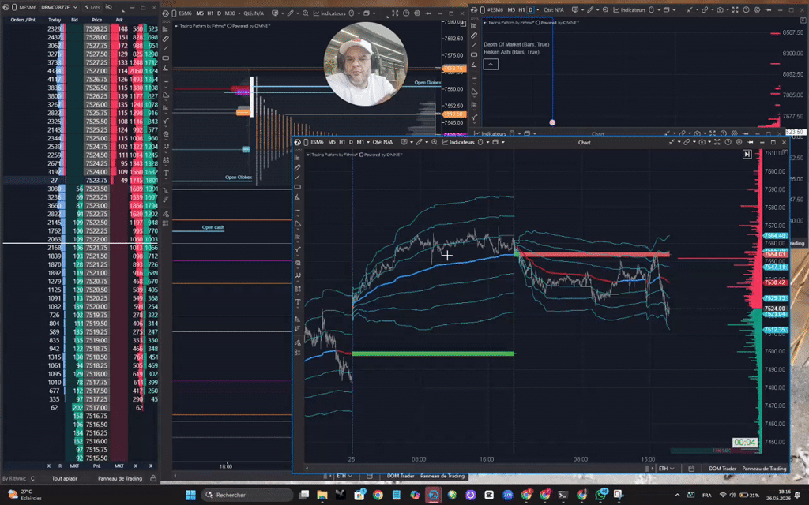The height and width of the screenshot is (505, 809).
Task: Click Tout aplatir button in DOM window
Action: [65, 478]
